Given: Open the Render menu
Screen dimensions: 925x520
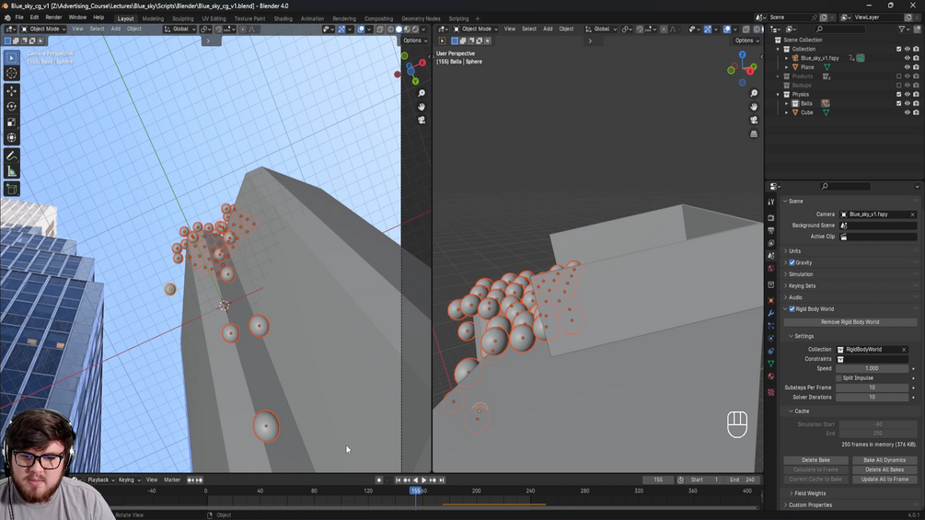Looking at the screenshot, I should [53, 17].
